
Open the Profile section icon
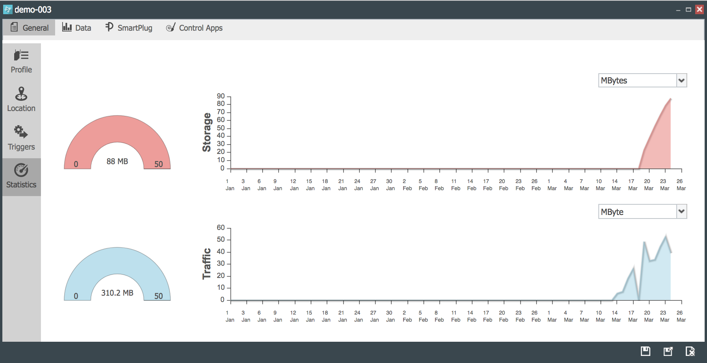(x=21, y=55)
